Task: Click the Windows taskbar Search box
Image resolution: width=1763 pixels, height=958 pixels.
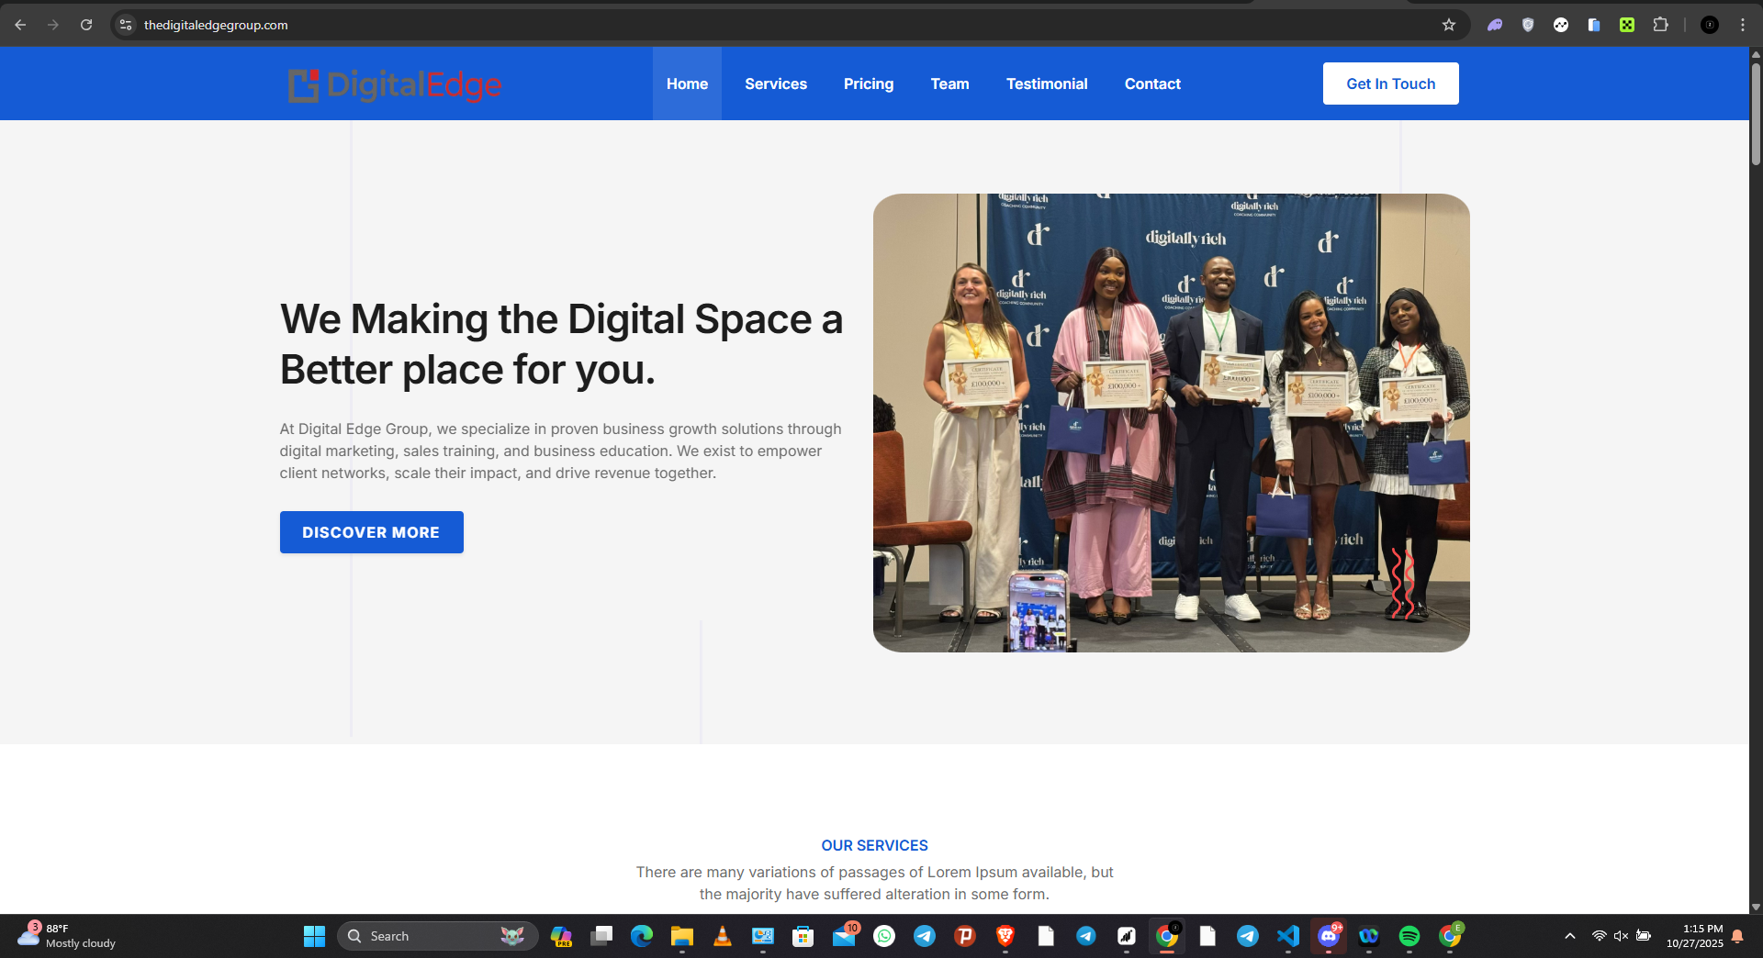Action: pos(432,936)
